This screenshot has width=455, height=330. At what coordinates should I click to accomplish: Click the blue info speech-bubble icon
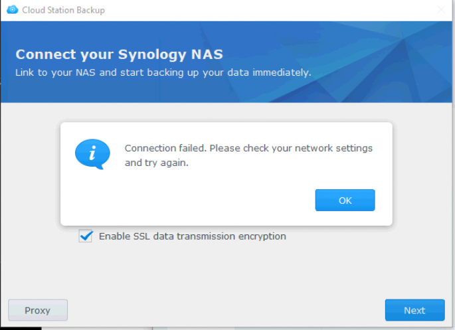92,154
